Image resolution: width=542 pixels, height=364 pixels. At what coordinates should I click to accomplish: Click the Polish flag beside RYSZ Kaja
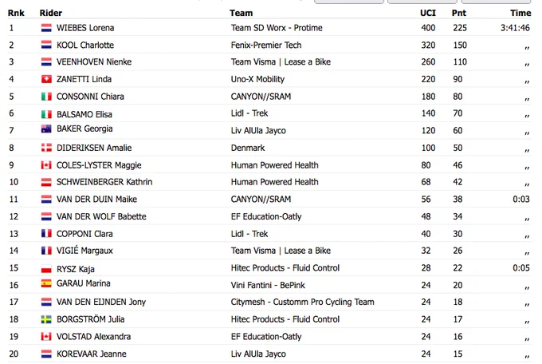(46, 269)
